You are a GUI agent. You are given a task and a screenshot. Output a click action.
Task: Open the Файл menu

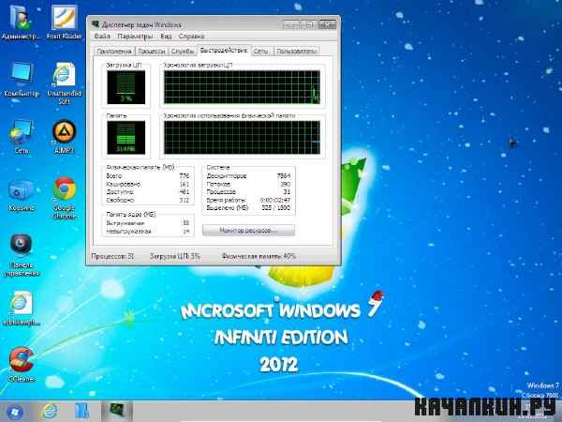click(102, 37)
